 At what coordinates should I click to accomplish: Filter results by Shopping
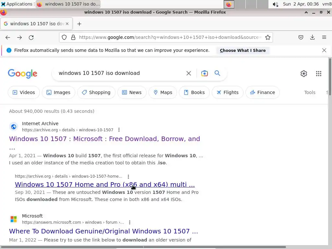[x=96, y=92]
